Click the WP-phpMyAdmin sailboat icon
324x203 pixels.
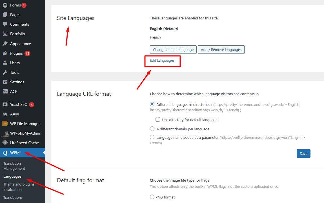click(x=5, y=134)
